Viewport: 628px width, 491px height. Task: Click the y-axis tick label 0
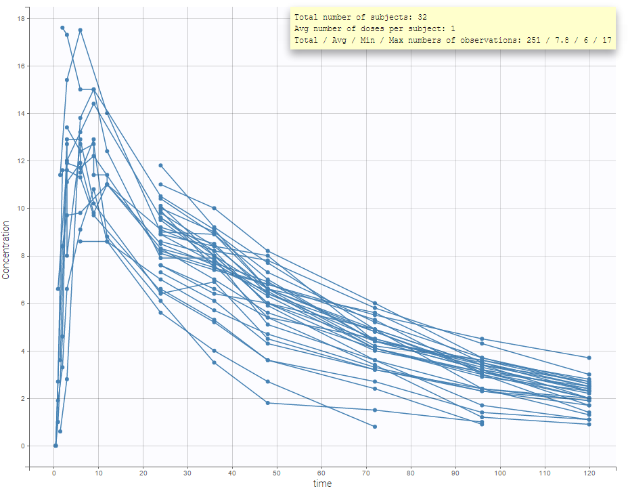(23, 446)
